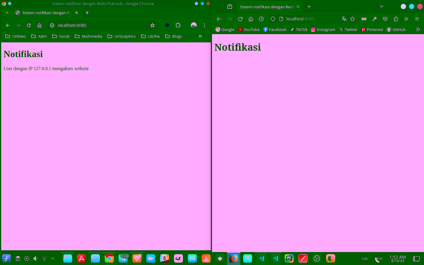Open Firefox's tracking protection shield
Viewport: 424px width, 265px height.
[x=273, y=19]
